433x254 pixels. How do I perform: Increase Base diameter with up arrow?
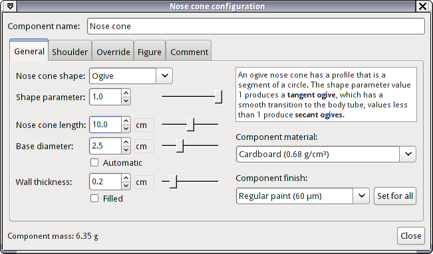126,142
